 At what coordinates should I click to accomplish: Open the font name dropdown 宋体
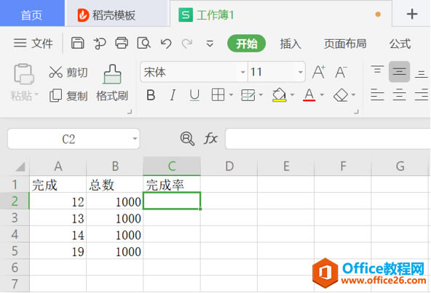[242, 72]
